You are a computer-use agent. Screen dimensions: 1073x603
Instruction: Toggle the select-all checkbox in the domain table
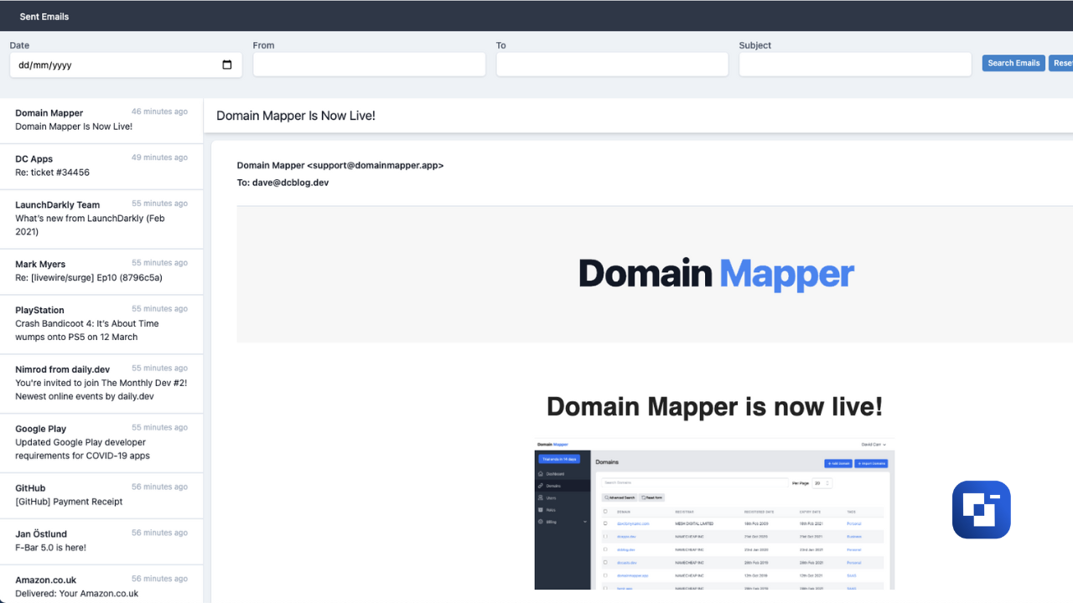pyautogui.click(x=605, y=512)
